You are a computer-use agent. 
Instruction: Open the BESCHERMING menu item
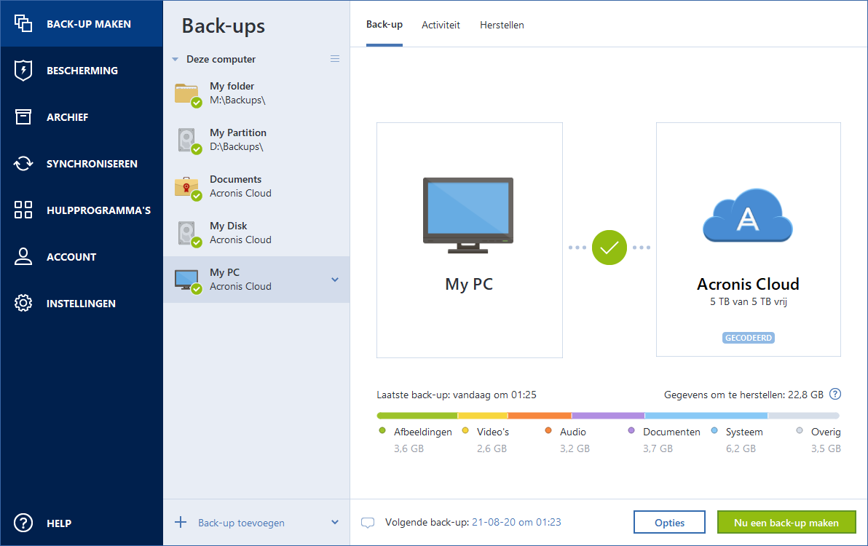pos(82,71)
